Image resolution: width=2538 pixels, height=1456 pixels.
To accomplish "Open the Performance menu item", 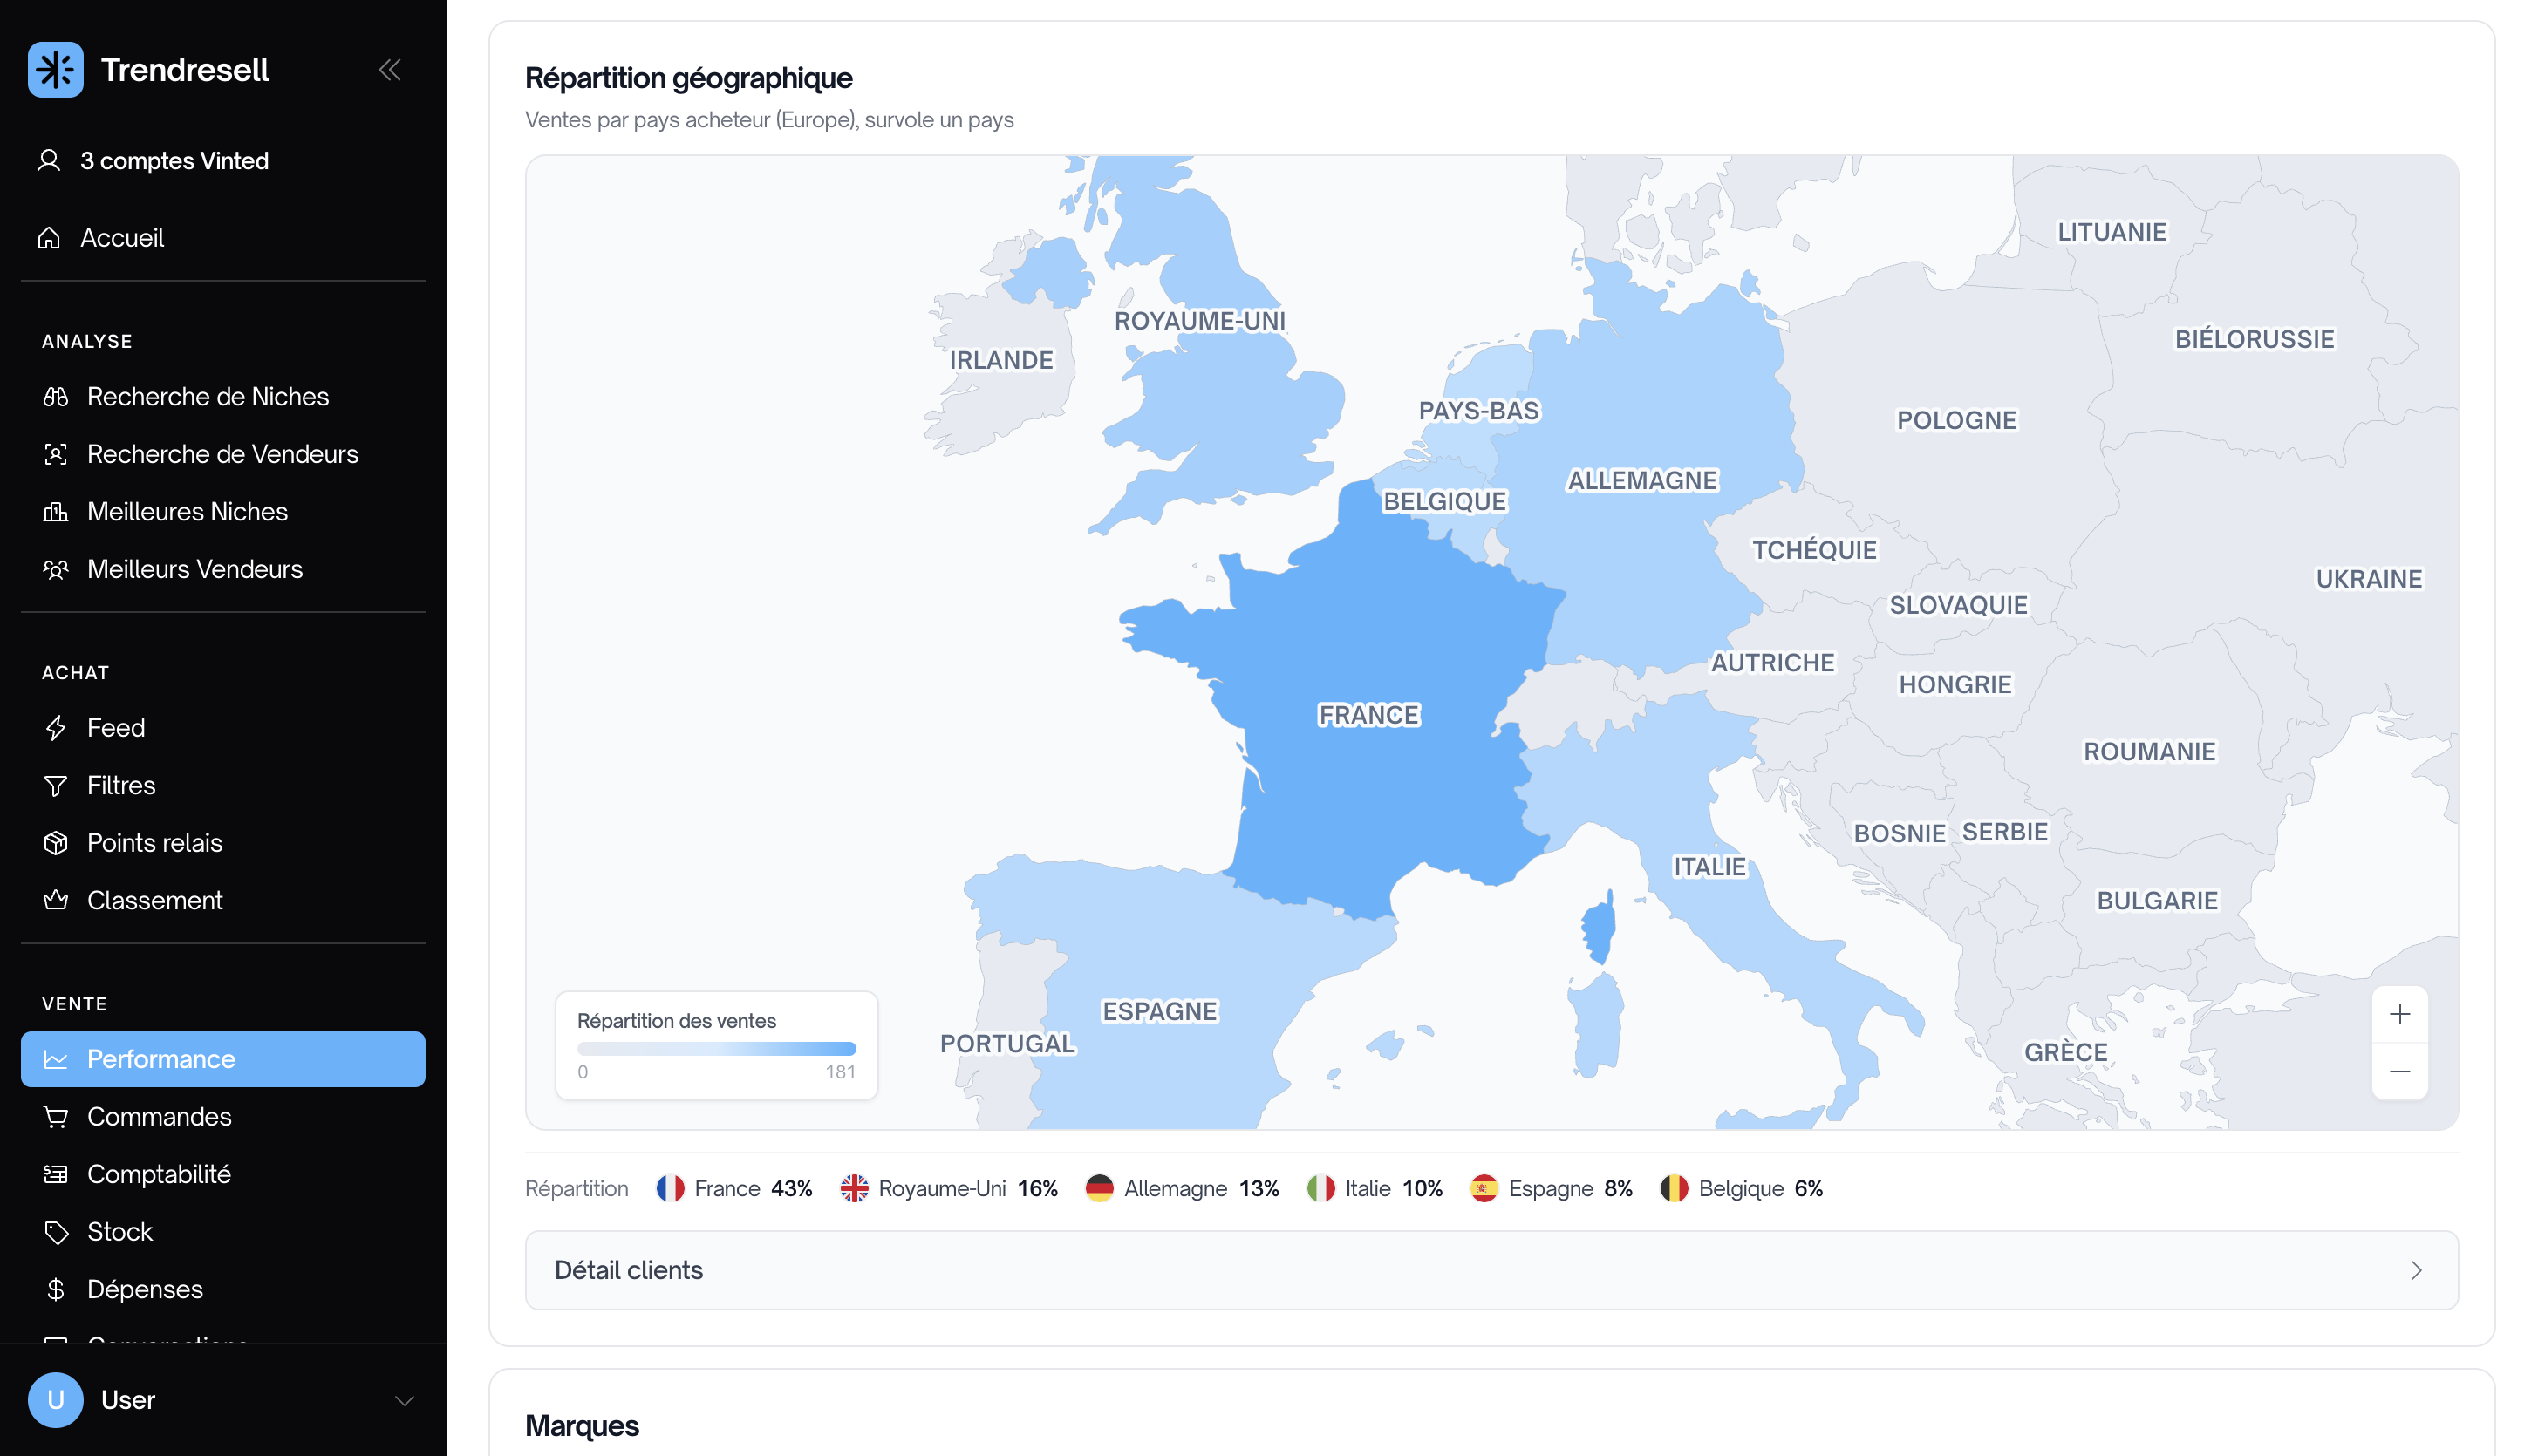I will [x=223, y=1059].
